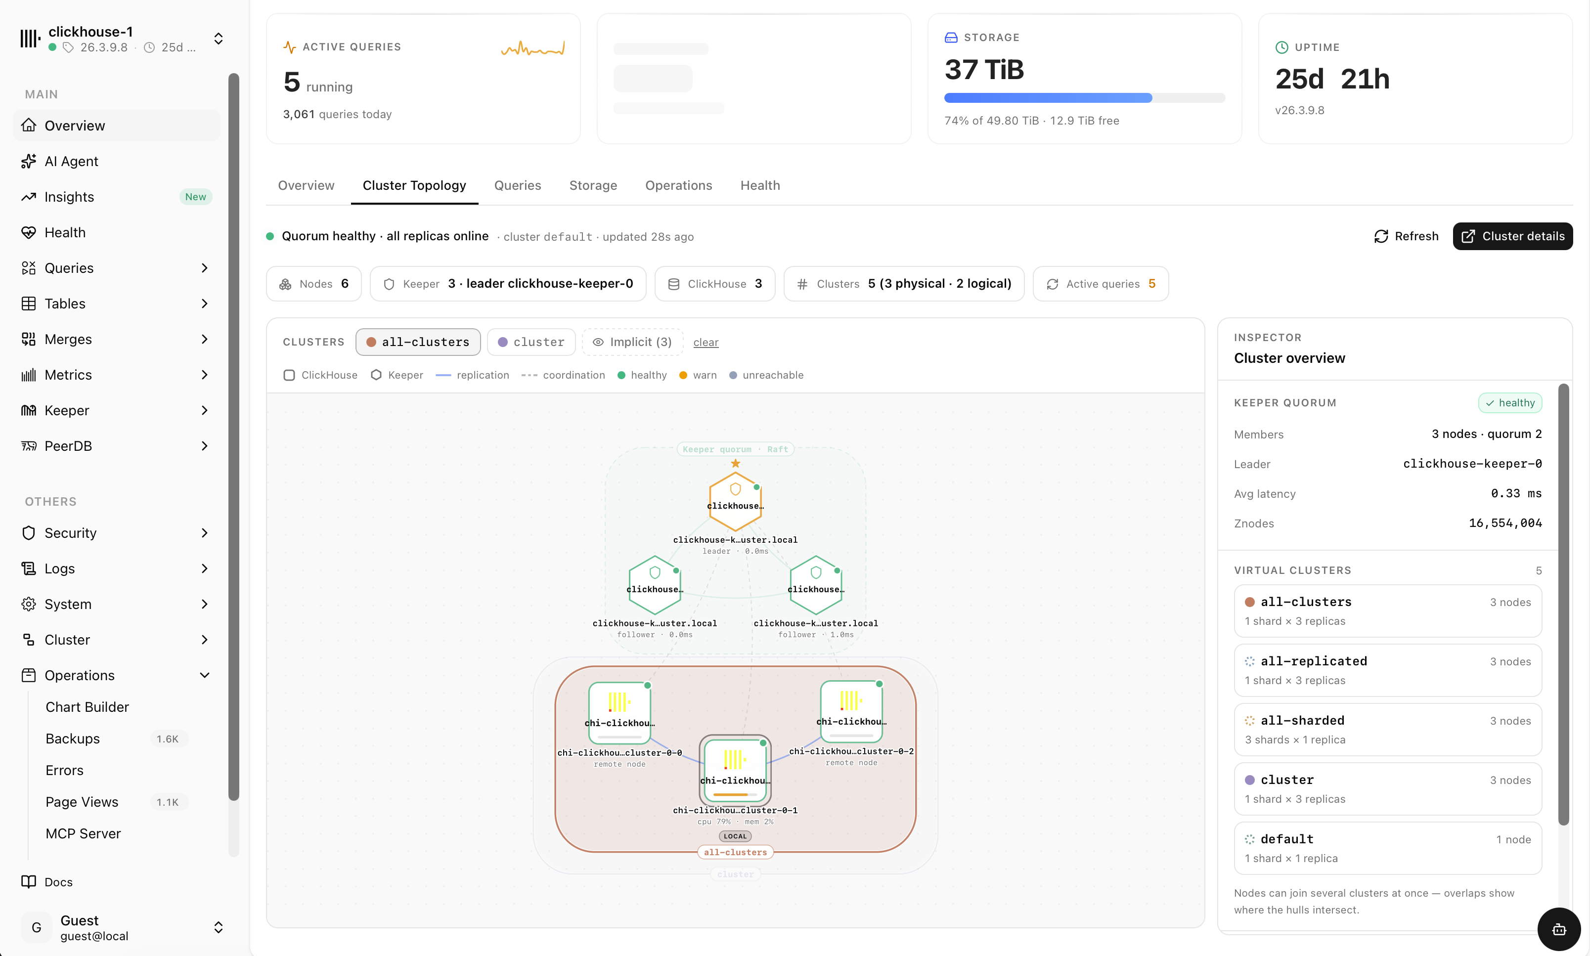
Task: Click the ClickHouse logo in sidebar header
Action: [x=30, y=39]
